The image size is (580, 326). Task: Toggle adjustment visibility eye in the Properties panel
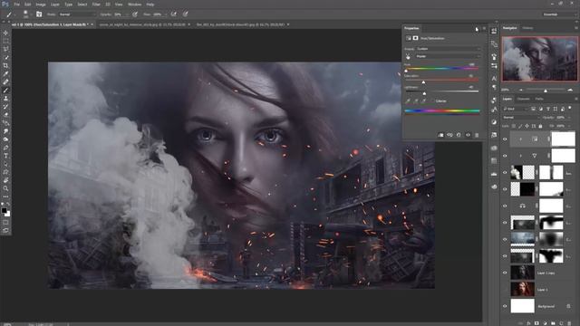pyautogui.click(x=468, y=135)
